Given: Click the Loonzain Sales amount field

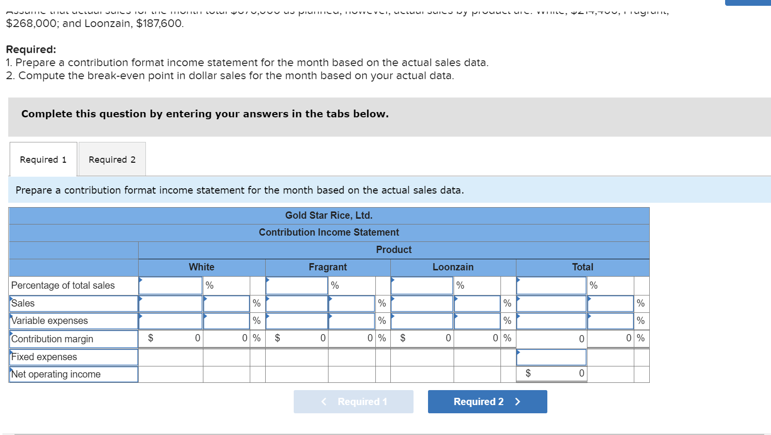Looking at the screenshot, I should point(422,304).
